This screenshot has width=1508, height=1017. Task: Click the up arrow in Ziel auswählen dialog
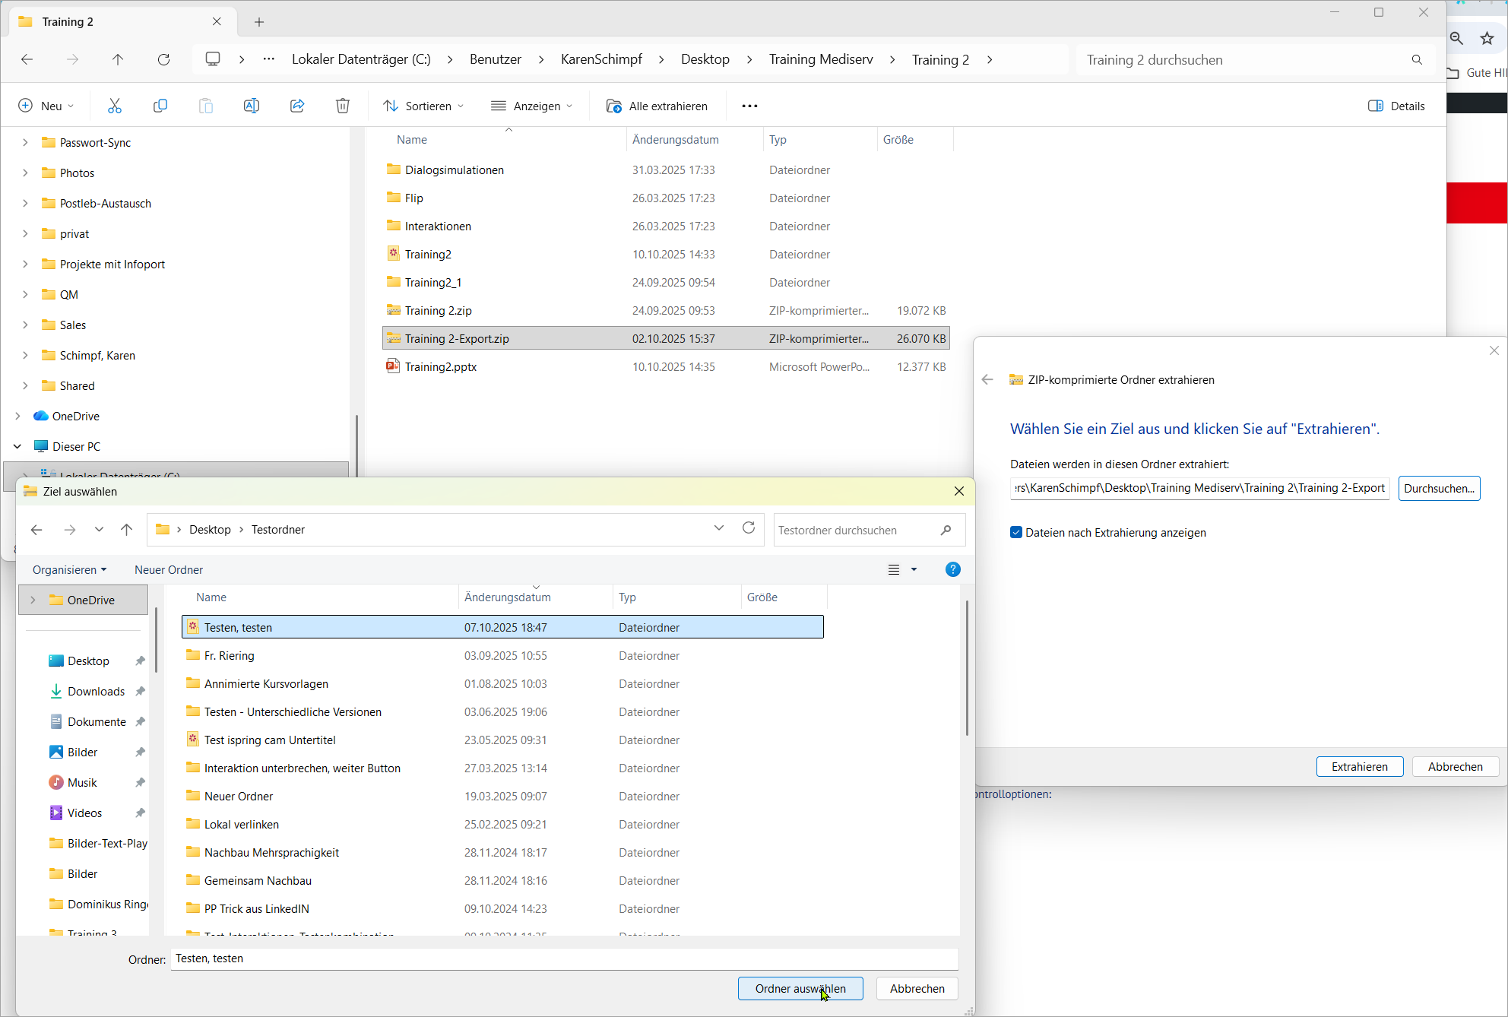pyautogui.click(x=127, y=530)
